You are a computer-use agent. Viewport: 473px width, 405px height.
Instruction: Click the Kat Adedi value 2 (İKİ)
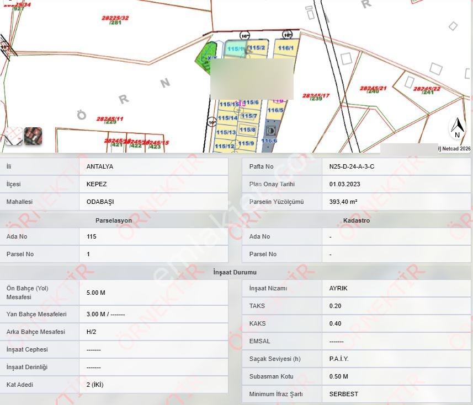[x=95, y=385]
